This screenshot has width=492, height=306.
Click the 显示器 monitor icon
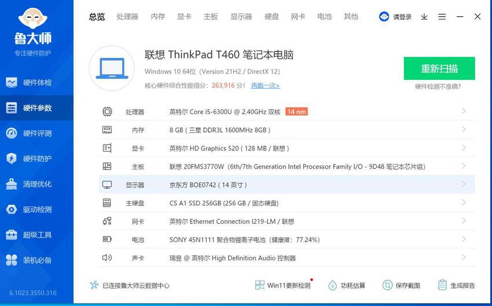107,185
